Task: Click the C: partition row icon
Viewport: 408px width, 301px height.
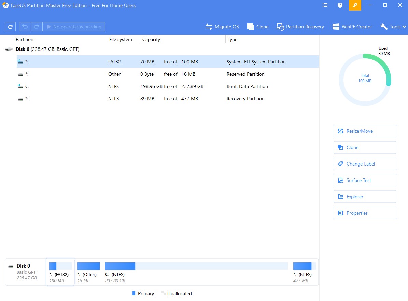Action: (x=20, y=86)
